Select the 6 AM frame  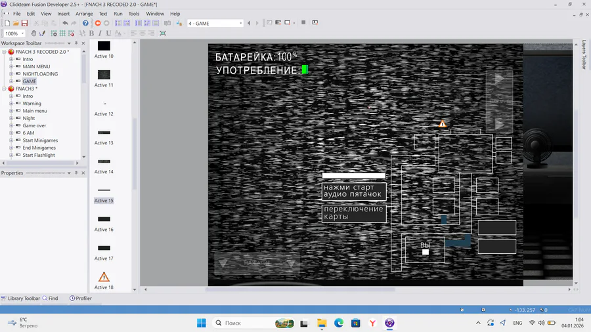point(28,133)
